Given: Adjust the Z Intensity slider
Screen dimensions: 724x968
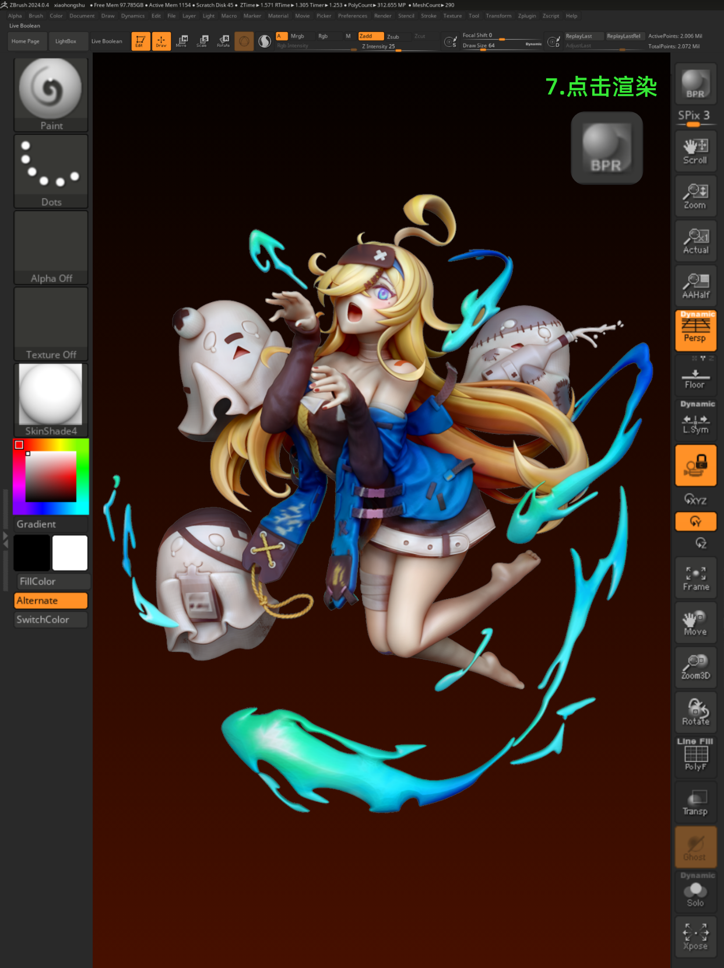Looking at the screenshot, I should (x=398, y=47).
